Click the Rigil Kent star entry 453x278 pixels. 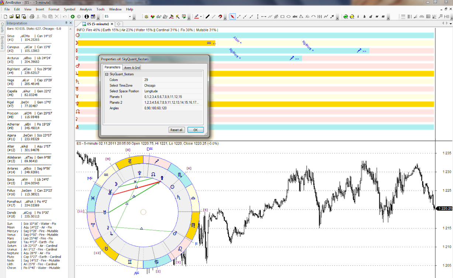pos(30,71)
